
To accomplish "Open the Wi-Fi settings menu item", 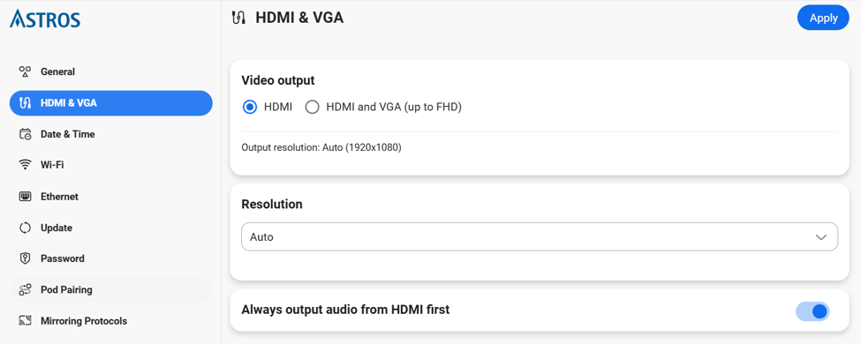I will click(111, 165).
